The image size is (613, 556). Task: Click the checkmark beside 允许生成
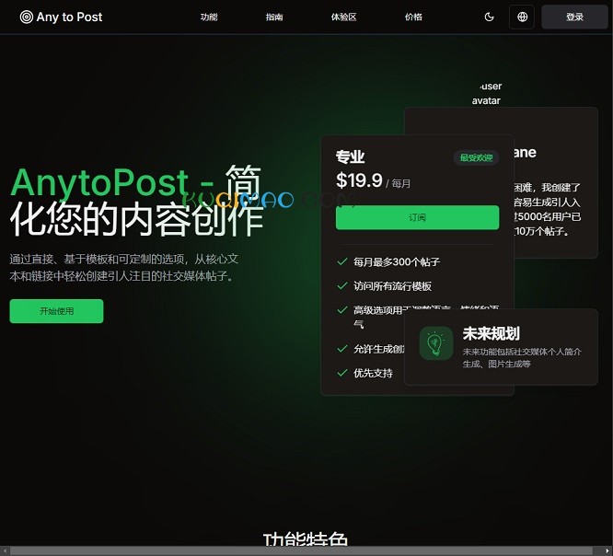click(x=342, y=349)
